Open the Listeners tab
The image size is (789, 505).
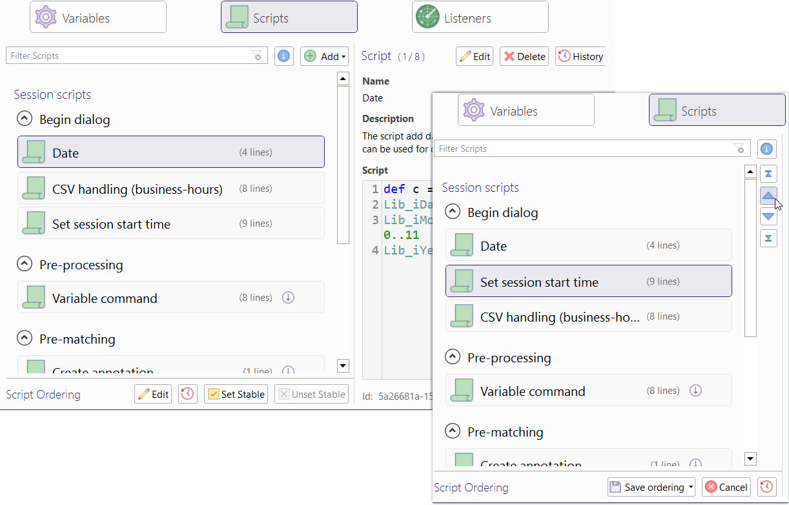[x=480, y=17]
